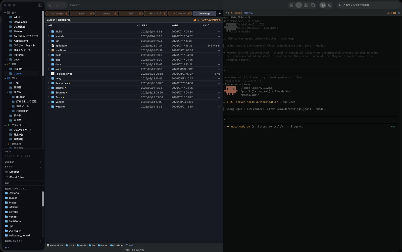The width and height of the screenshot is (402, 252).
Task: Expand the 最近開いたファイル section
Action: 41,241
